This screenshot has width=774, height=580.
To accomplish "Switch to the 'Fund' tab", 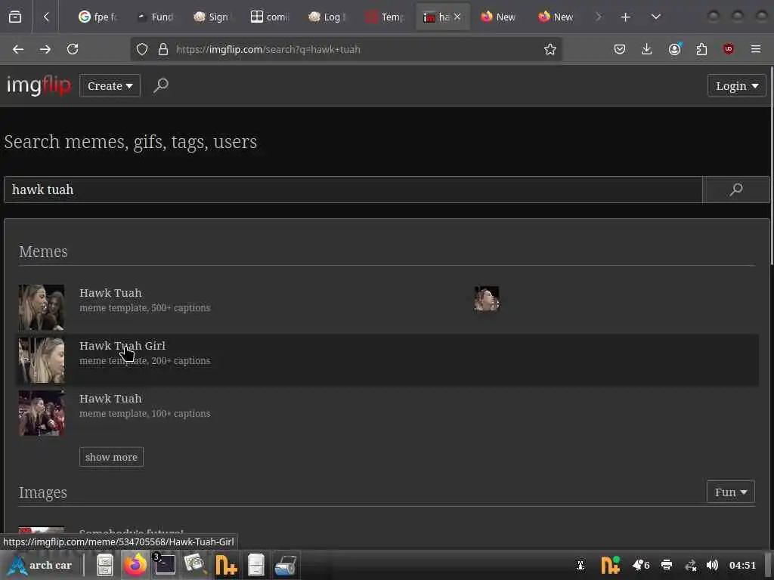I will tap(155, 17).
